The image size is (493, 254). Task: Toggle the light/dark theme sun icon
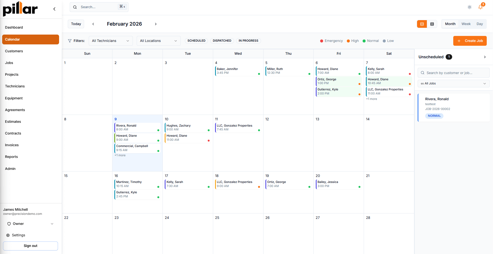[x=469, y=7]
